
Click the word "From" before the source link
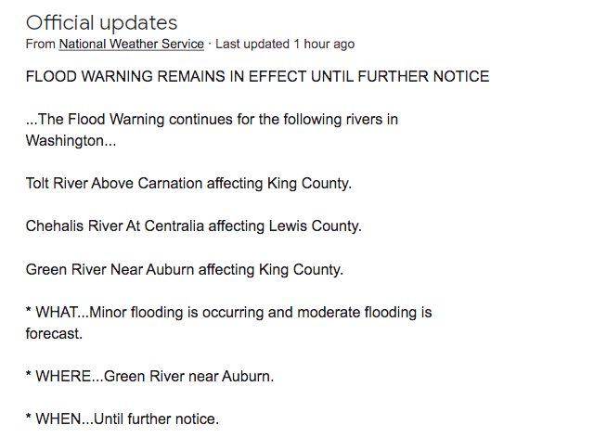coord(40,44)
